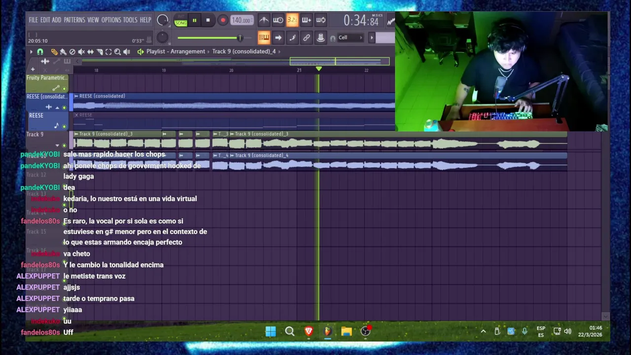Open the OPTIONS menu
The width and height of the screenshot is (631, 355).
(x=111, y=20)
